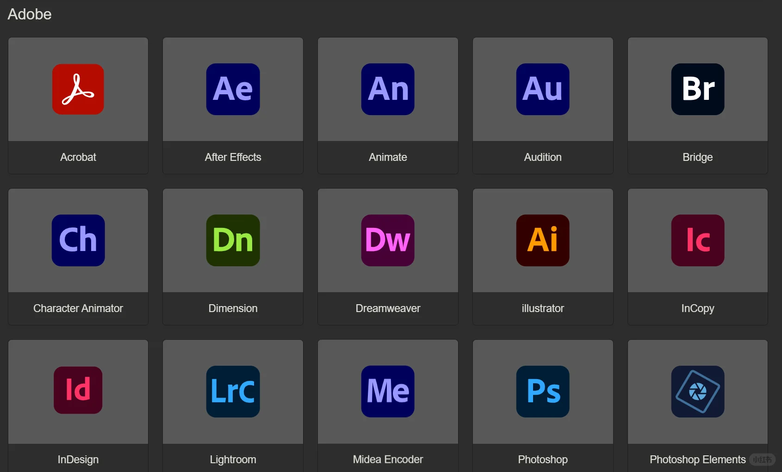
Task: Choose the 'Dreamweaver' label text
Action: click(388, 308)
